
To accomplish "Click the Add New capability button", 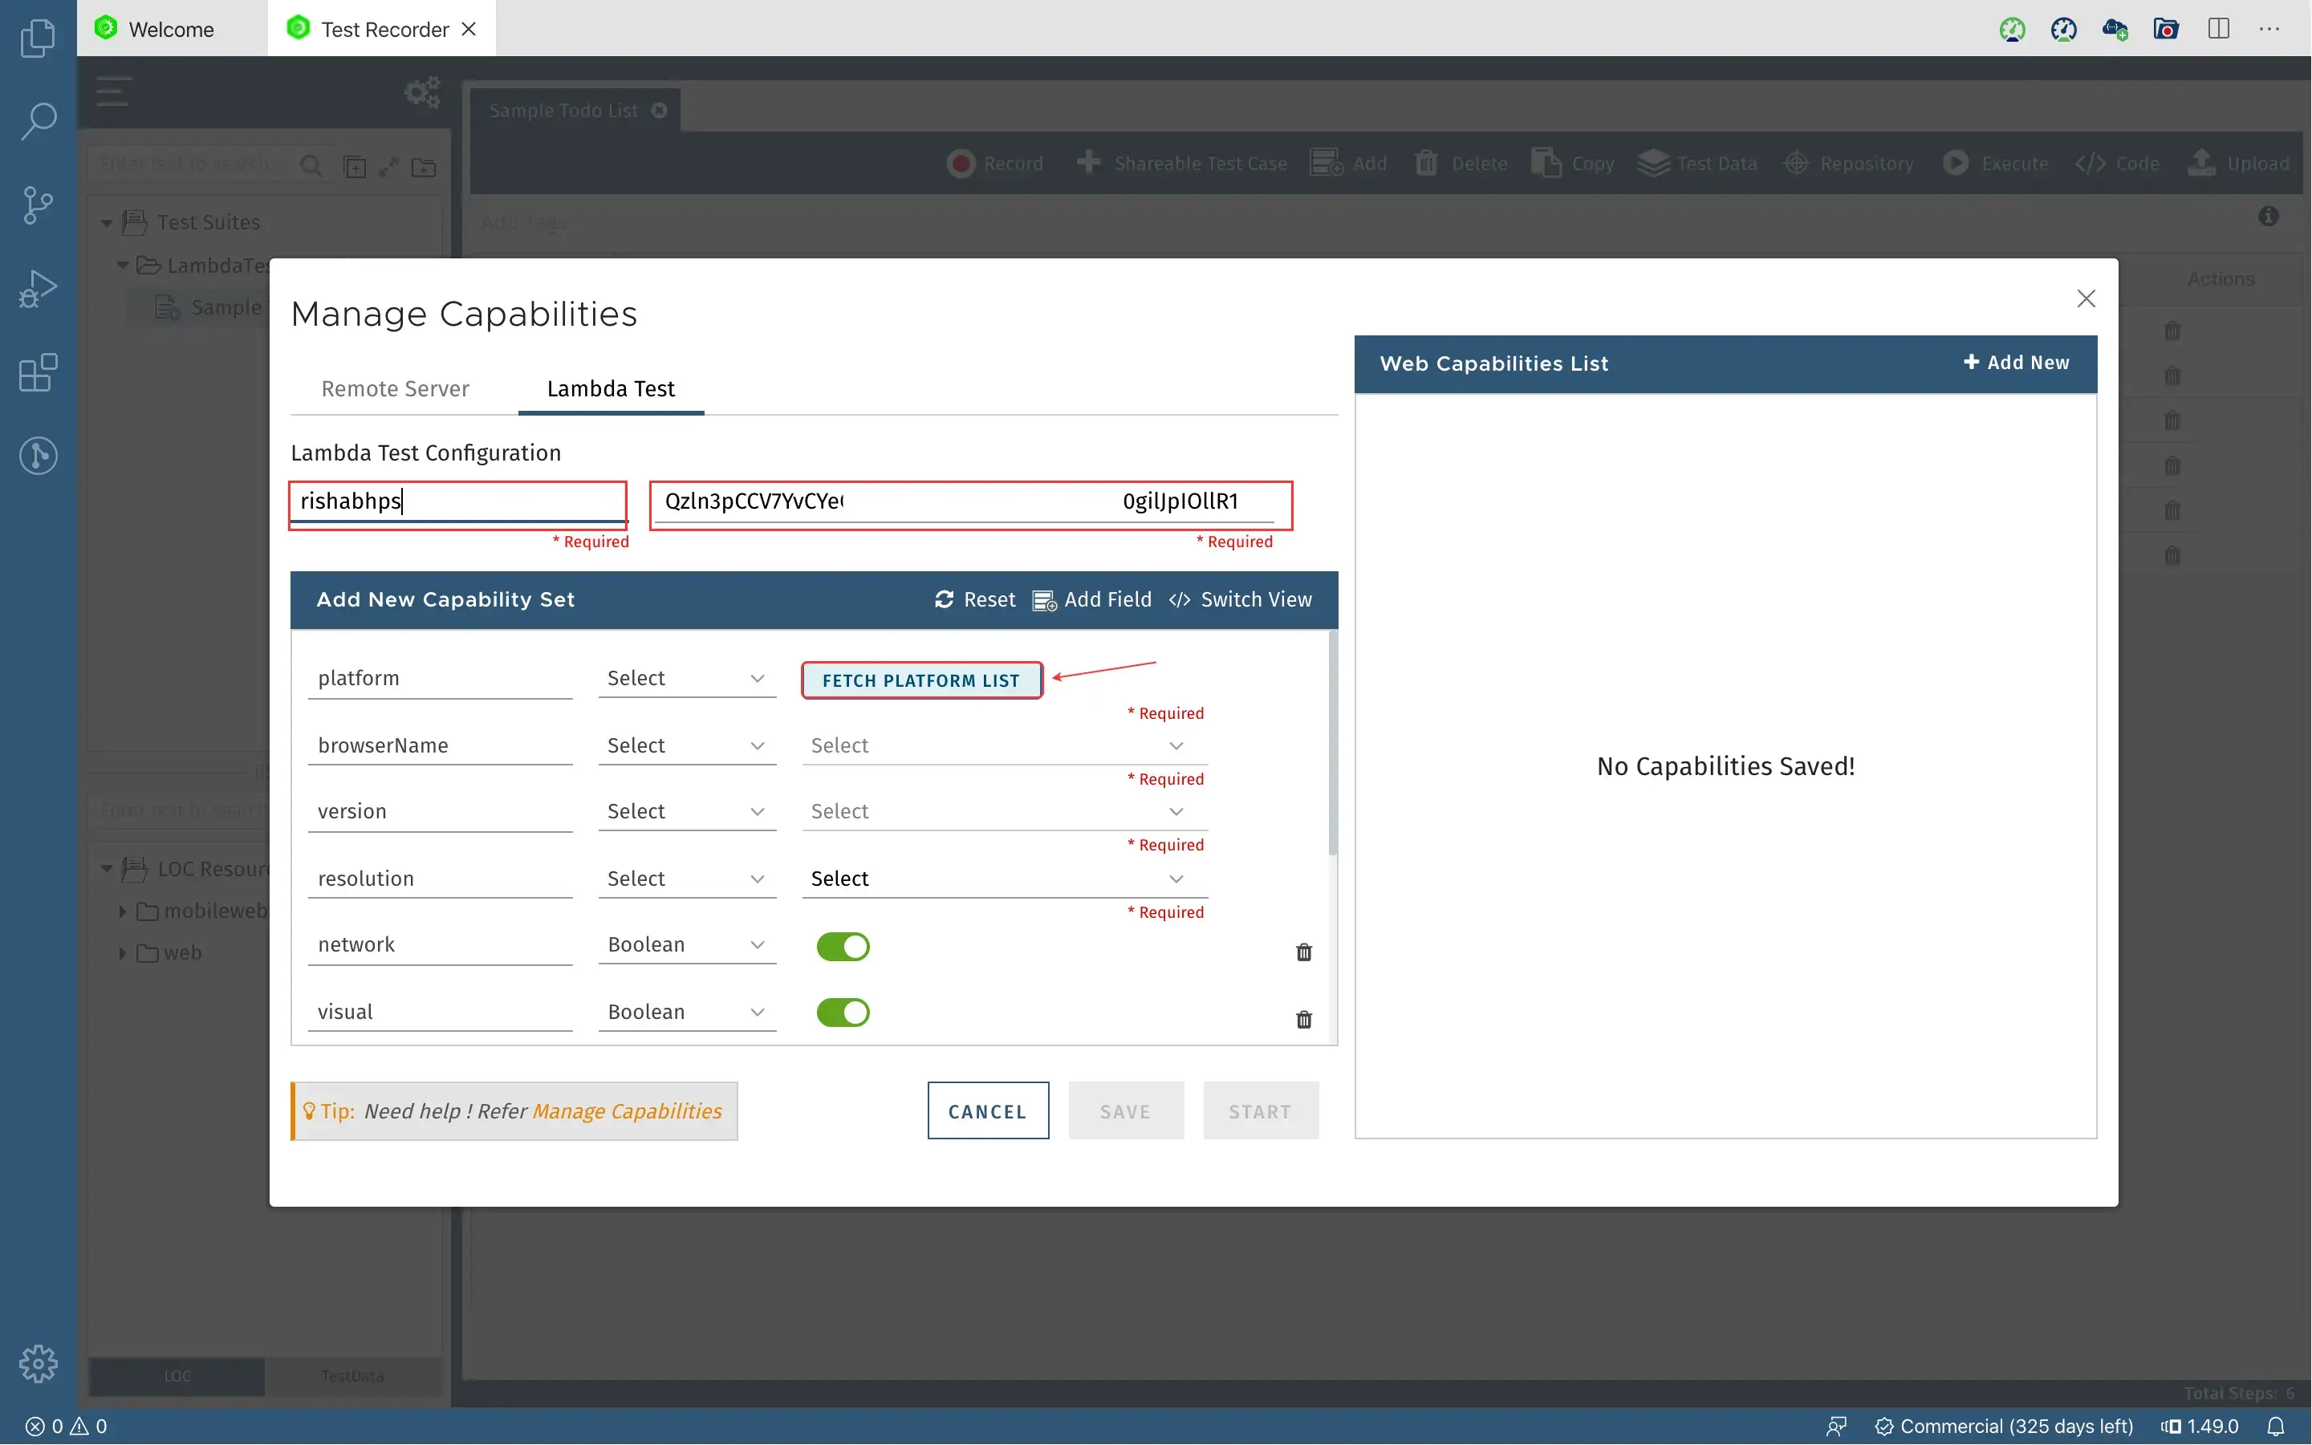I will tap(2017, 363).
